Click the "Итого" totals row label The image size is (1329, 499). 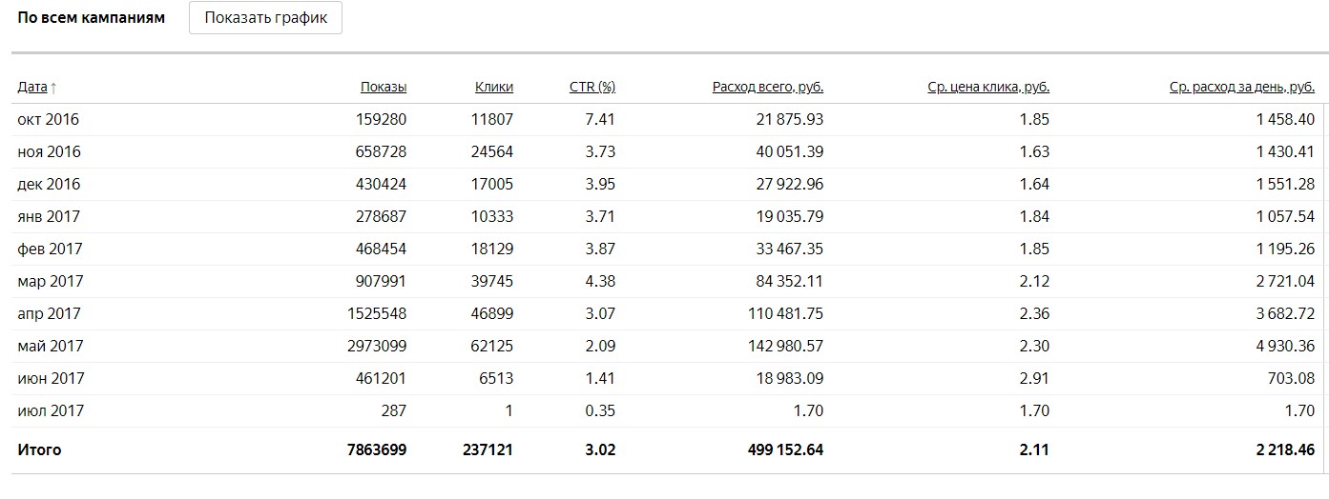pos(39,449)
